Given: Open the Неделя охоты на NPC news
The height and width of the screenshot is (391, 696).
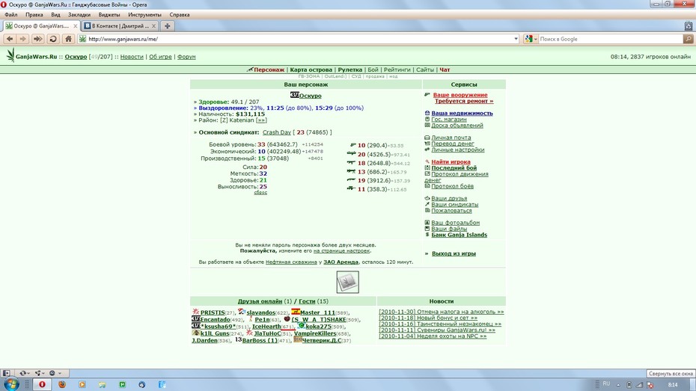Looking at the screenshot, I should pos(433,336).
